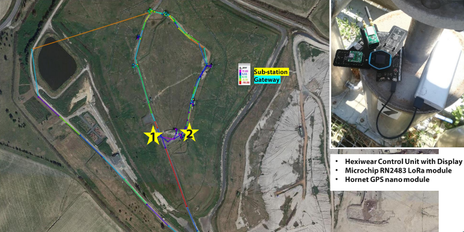This screenshot has height=232, width=464.
Task: Click the Hornet GPS nano module bullet
Action: point(383,179)
